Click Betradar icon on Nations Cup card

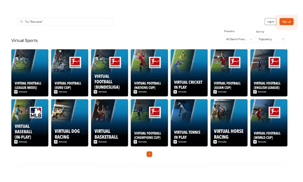135,92
